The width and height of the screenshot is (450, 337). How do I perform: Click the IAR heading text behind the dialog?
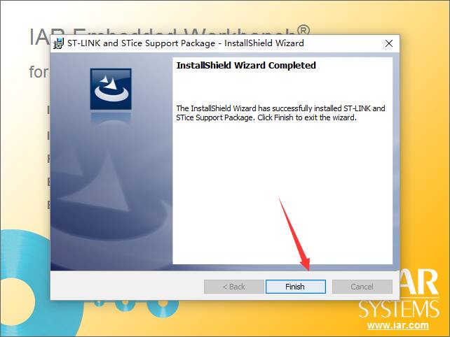40,37
